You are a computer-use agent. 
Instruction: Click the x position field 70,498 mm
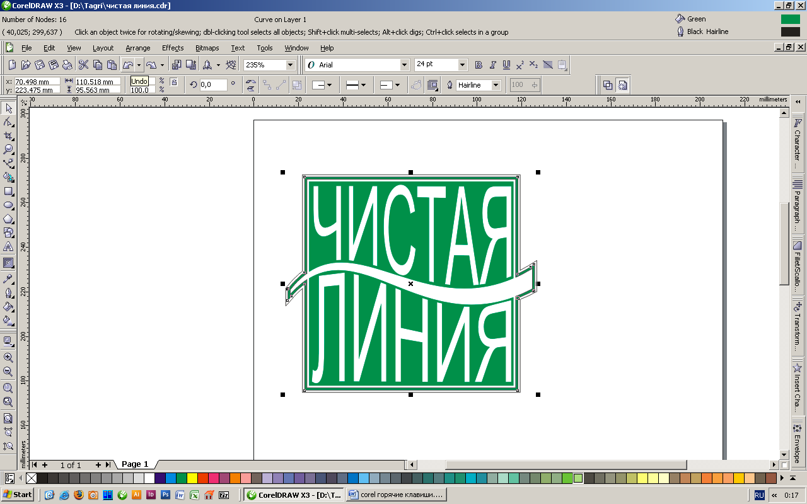(x=37, y=81)
